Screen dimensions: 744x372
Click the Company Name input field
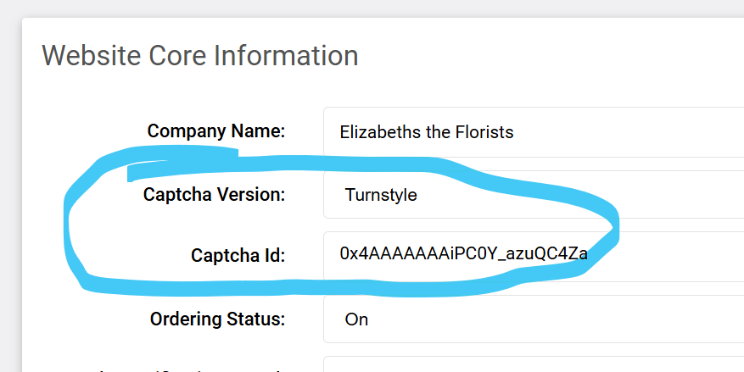(534, 131)
